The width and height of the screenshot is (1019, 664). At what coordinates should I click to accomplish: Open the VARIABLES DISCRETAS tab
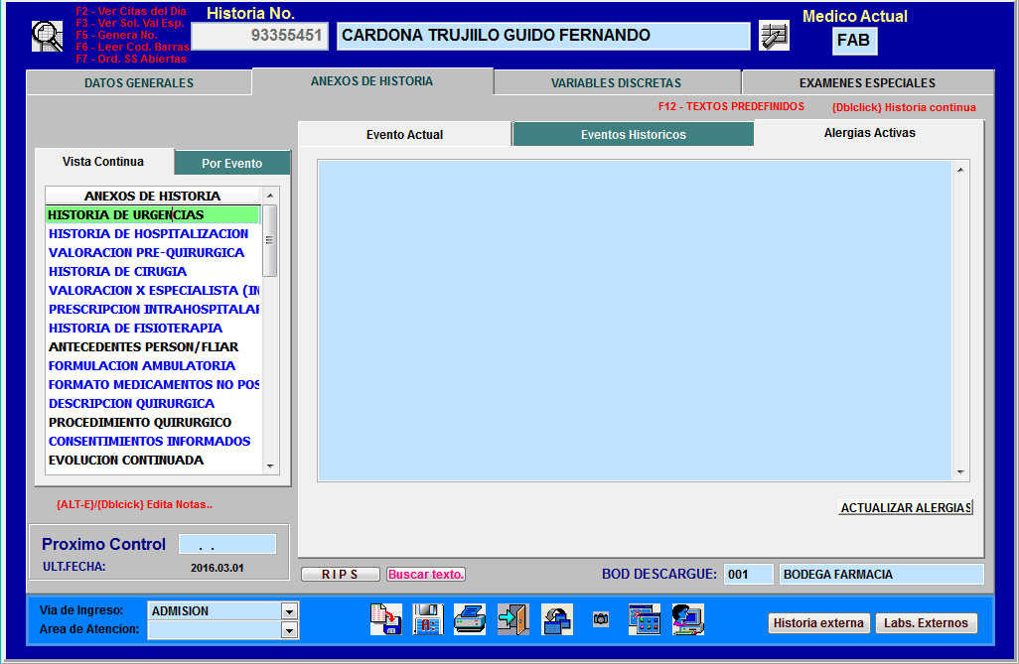point(617,83)
